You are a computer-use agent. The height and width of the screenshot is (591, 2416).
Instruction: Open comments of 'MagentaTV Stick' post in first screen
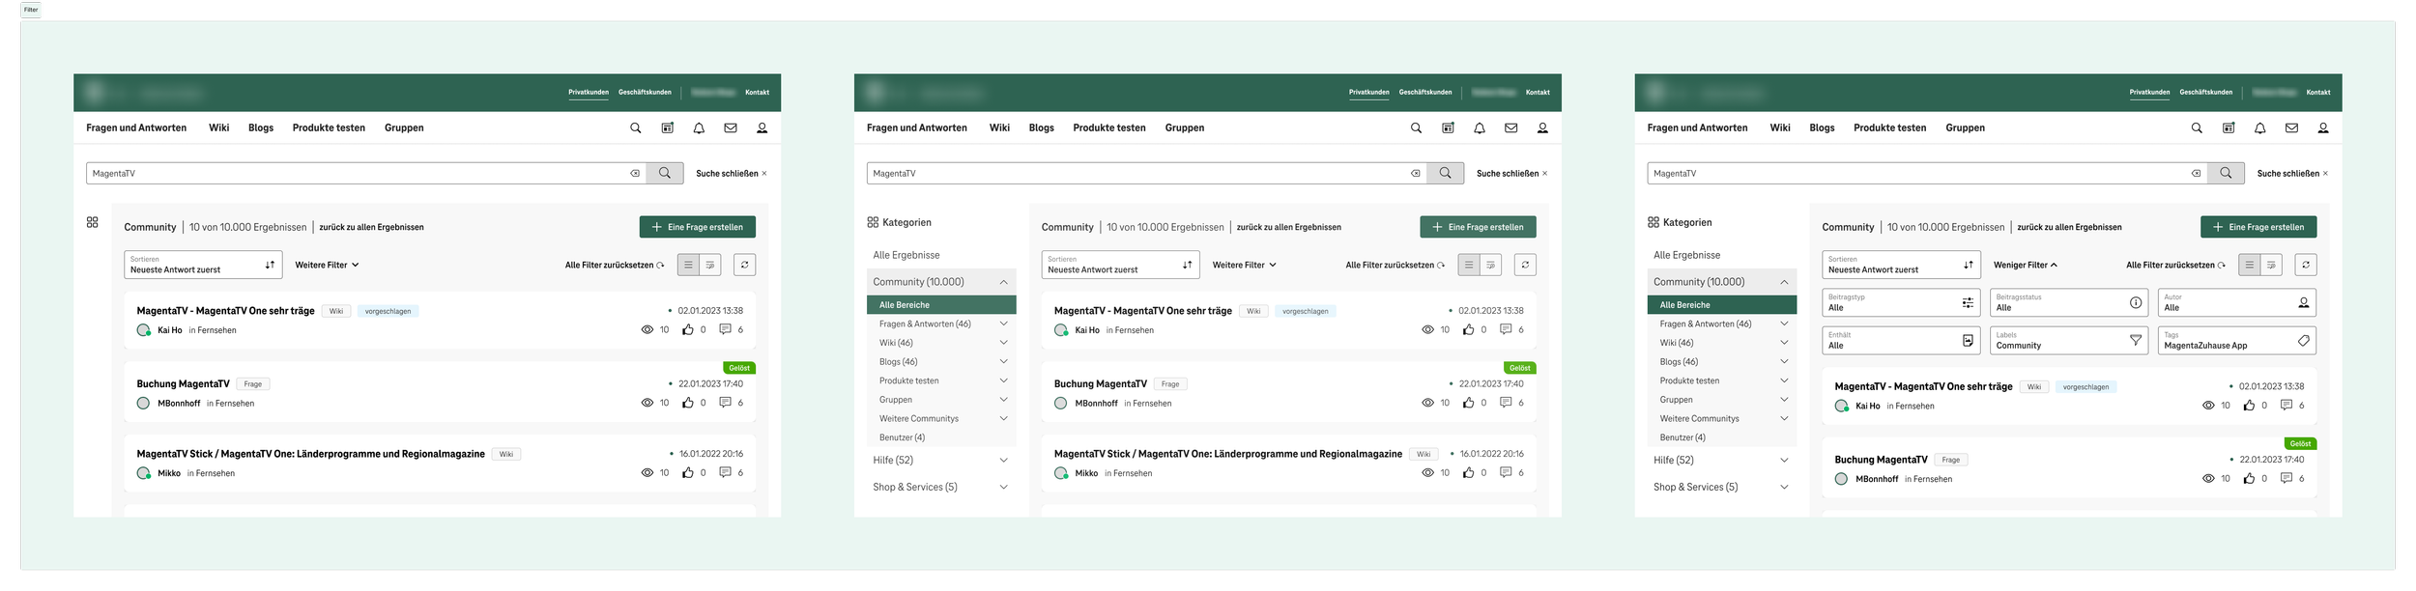(x=725, y=472)
